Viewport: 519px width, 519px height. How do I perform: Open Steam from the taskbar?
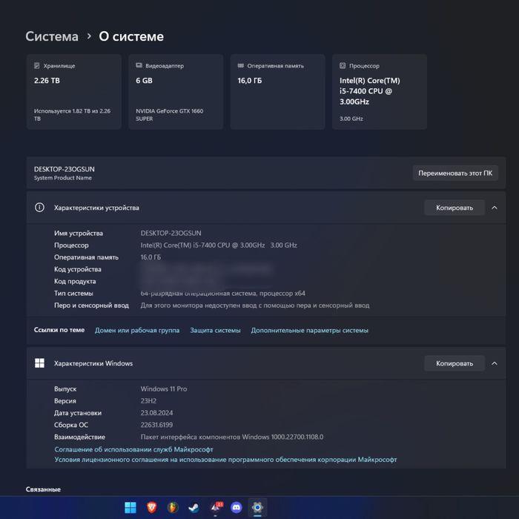pyautogui.click(x=194, y=507)
